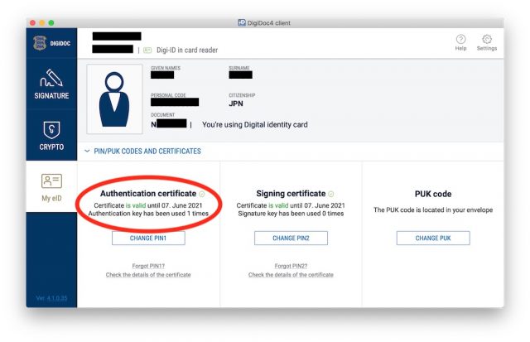Image resolution: width=530 pixels, height=342 pixels.
Task: Open the Crypto shield icon
Action: [51, 130]
